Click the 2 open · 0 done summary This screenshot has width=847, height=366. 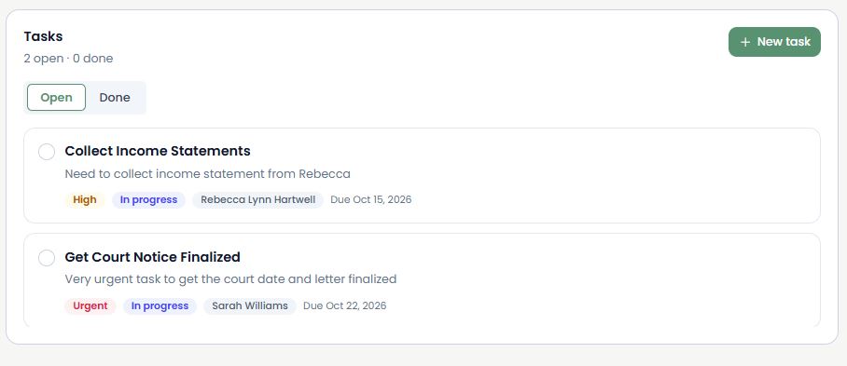pyautogui.click(x=69, y=59)
